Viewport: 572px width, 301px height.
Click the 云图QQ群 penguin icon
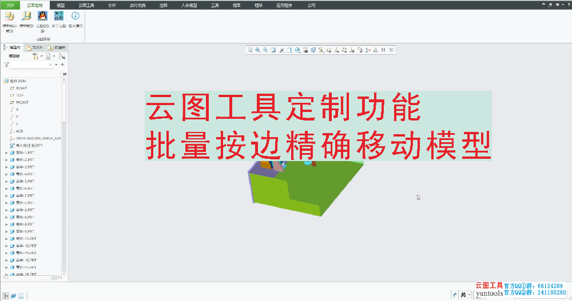43,16
